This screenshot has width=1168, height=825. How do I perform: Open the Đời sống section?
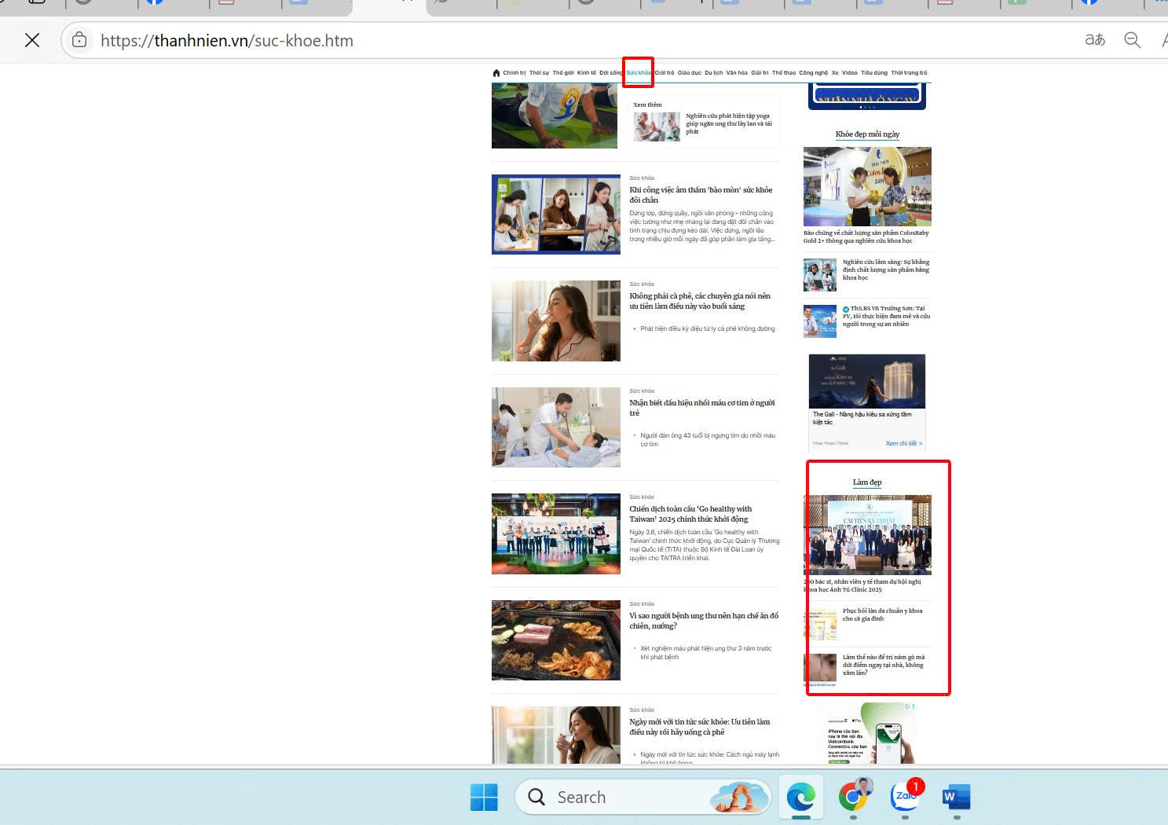610,73
